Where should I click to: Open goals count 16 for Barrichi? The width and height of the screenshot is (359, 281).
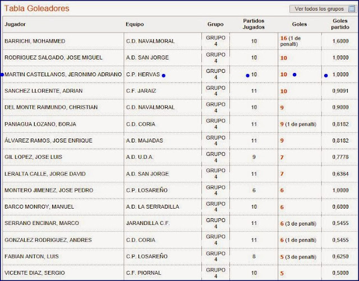pyautogui.click(x=283, y=38)
